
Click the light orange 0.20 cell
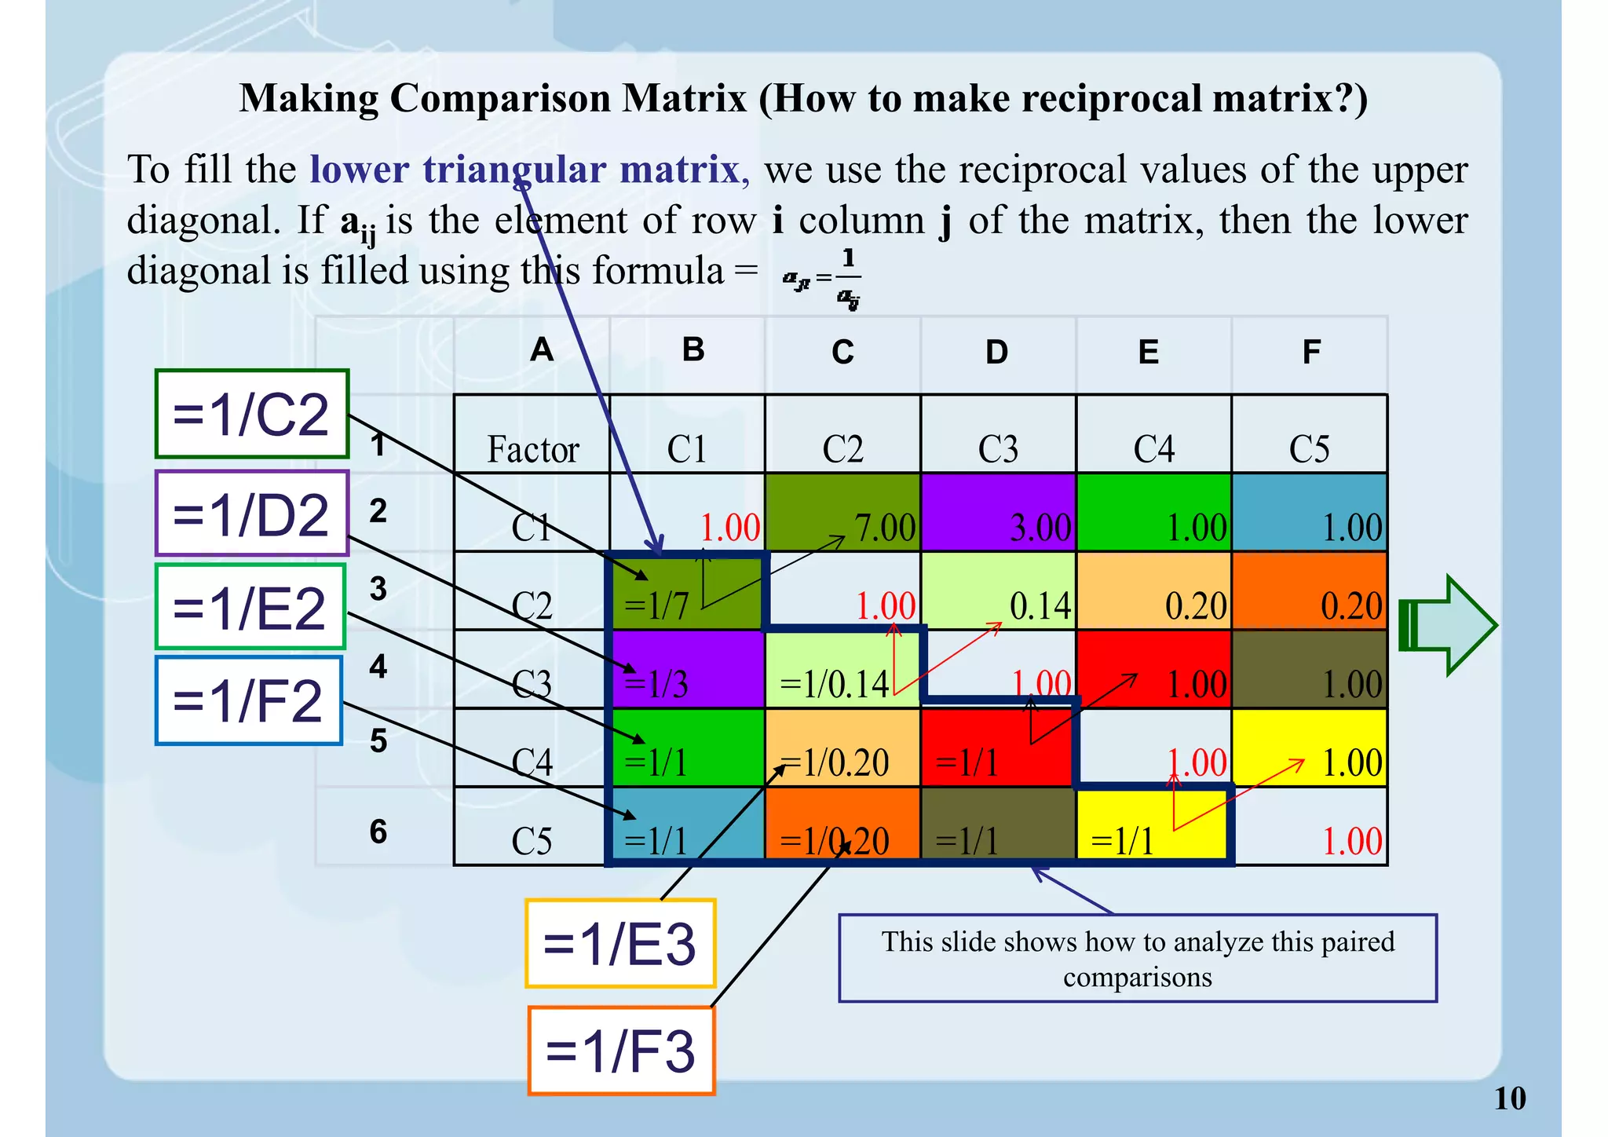[x=1154, y=590]
